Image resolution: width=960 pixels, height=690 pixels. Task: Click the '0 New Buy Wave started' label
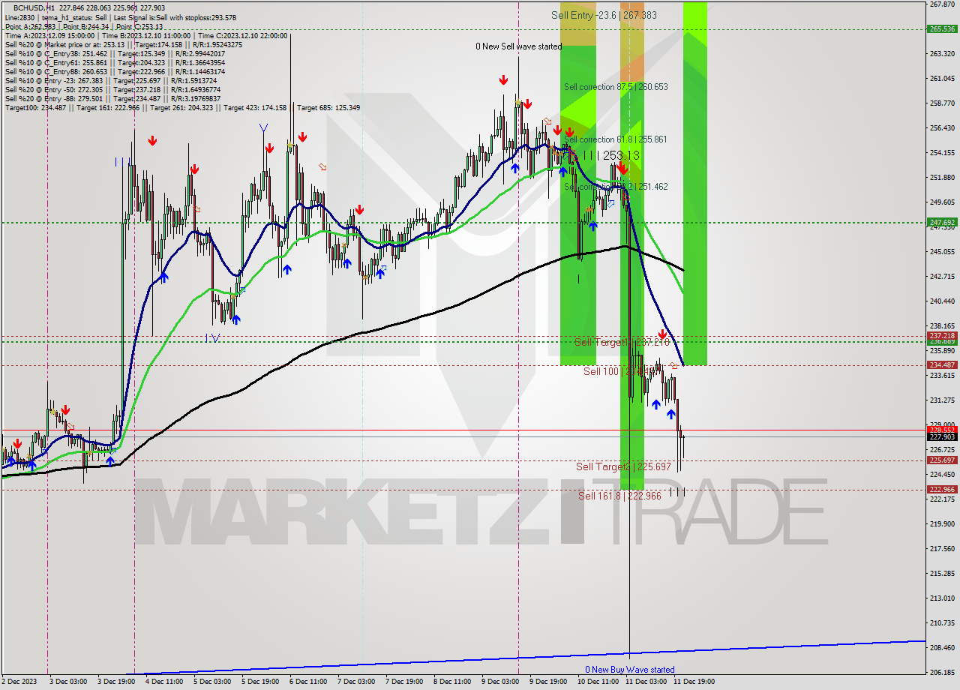pos(630,670)
